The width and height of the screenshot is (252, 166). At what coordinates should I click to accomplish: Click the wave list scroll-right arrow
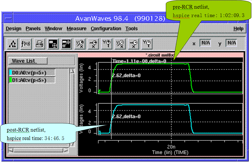[x=66, y=151]
